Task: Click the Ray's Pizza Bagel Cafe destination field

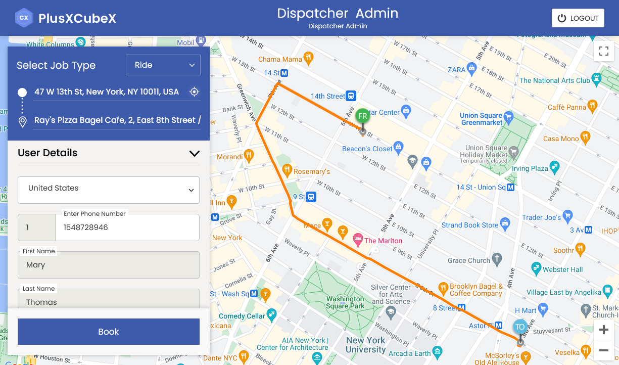Action: 117,120
